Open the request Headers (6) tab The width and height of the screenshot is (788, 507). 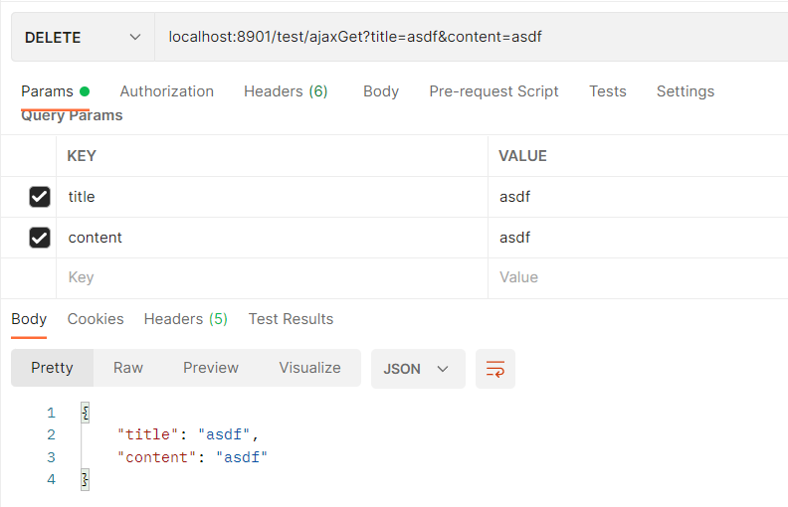point(286,91)
